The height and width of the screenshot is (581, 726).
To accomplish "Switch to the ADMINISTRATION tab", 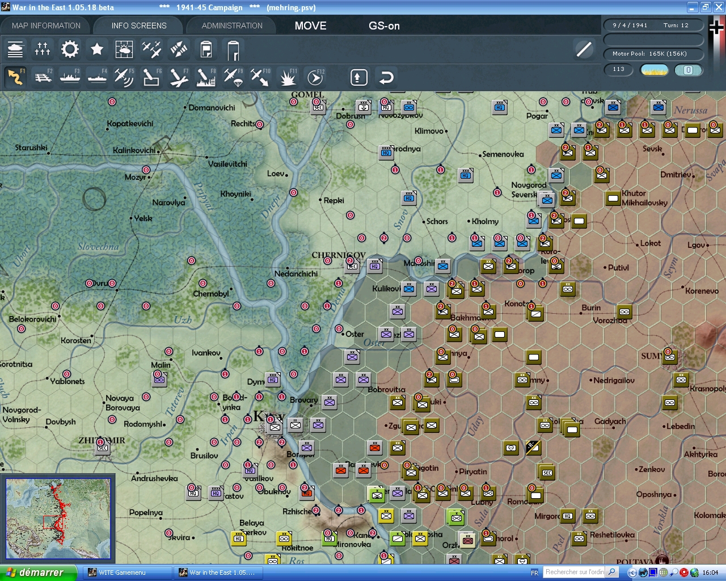I will 232,26.
